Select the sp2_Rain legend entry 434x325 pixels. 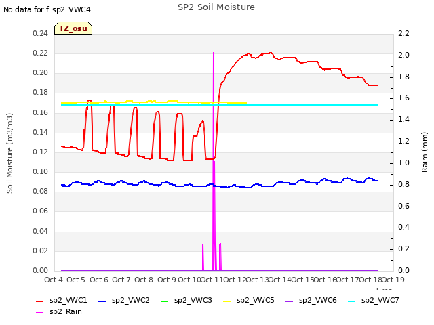[x=59, y=311]
